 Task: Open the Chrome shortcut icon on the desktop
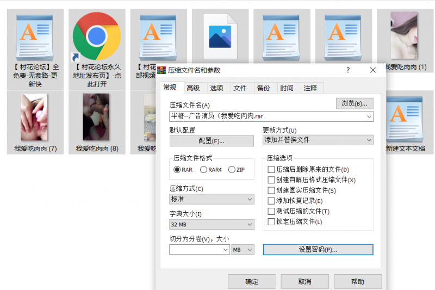[96, 36]
